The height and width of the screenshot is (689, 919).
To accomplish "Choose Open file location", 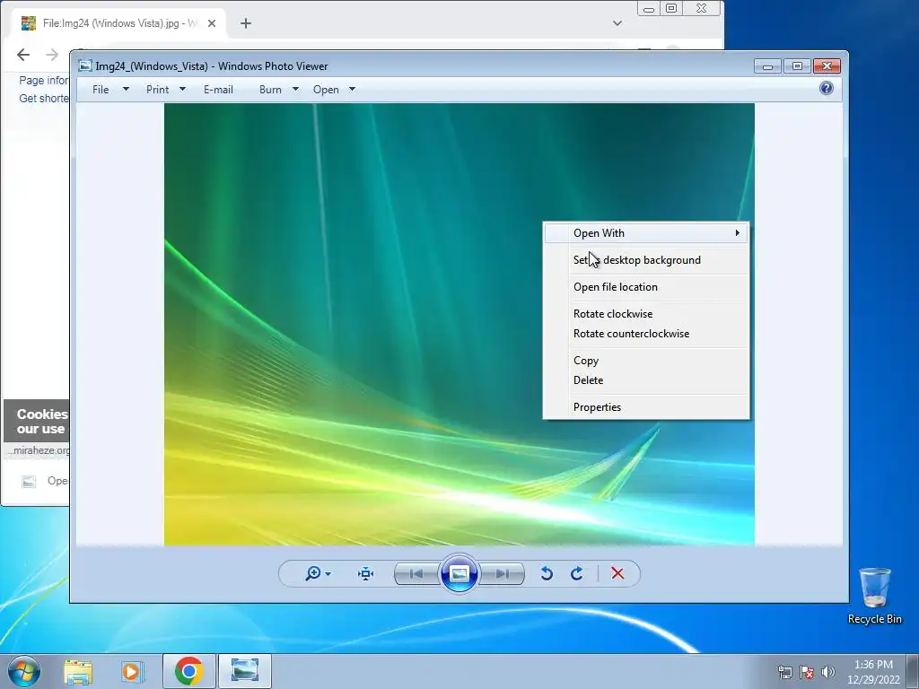I will point(646,287).
